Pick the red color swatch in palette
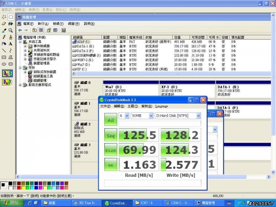 19,188
